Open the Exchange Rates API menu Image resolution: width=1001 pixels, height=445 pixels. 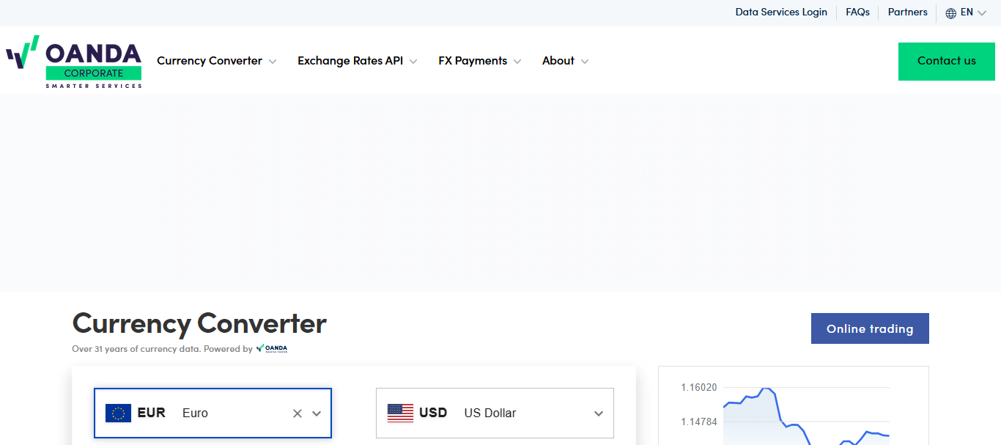[x=358, y=61]
